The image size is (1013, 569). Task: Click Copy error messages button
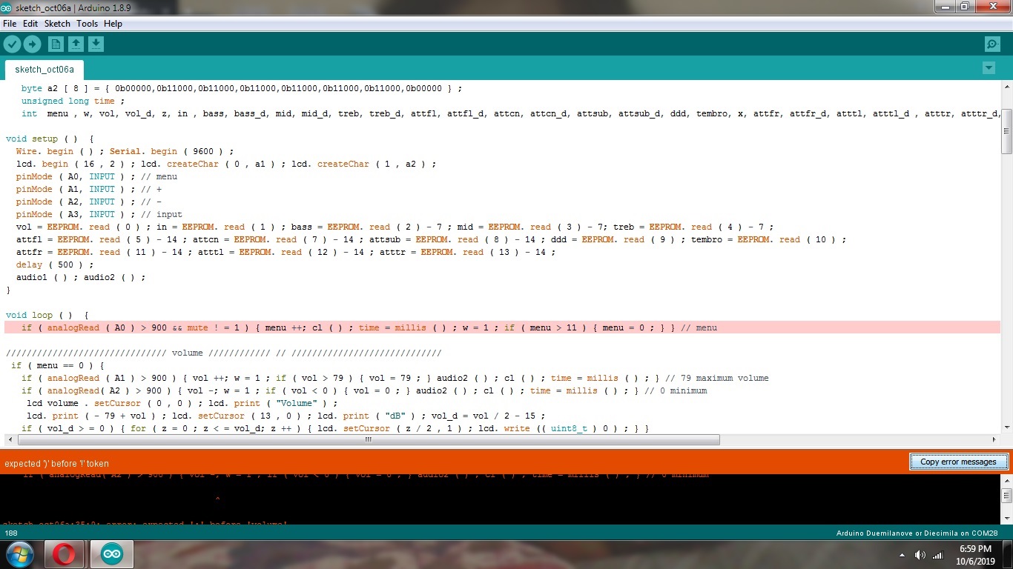958,462
